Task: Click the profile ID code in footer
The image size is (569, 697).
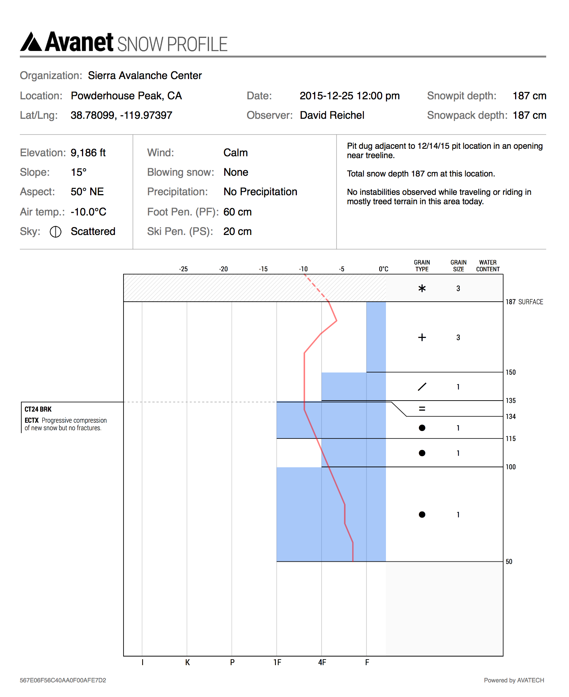Action: click(63, 680)
